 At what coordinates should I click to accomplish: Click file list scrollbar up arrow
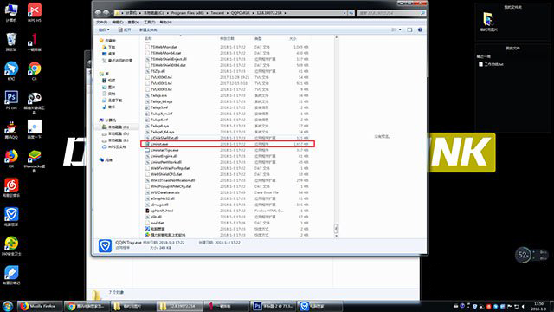pos(337,37)
